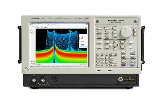Push the Markers front-panel button
Screen dimensions: 160x104
click(107, 33)
